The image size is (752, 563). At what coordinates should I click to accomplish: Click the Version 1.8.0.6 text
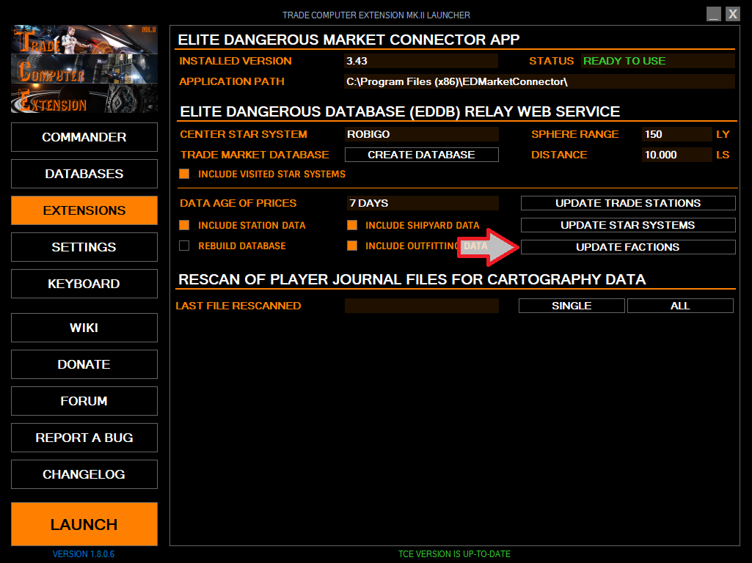84,554
